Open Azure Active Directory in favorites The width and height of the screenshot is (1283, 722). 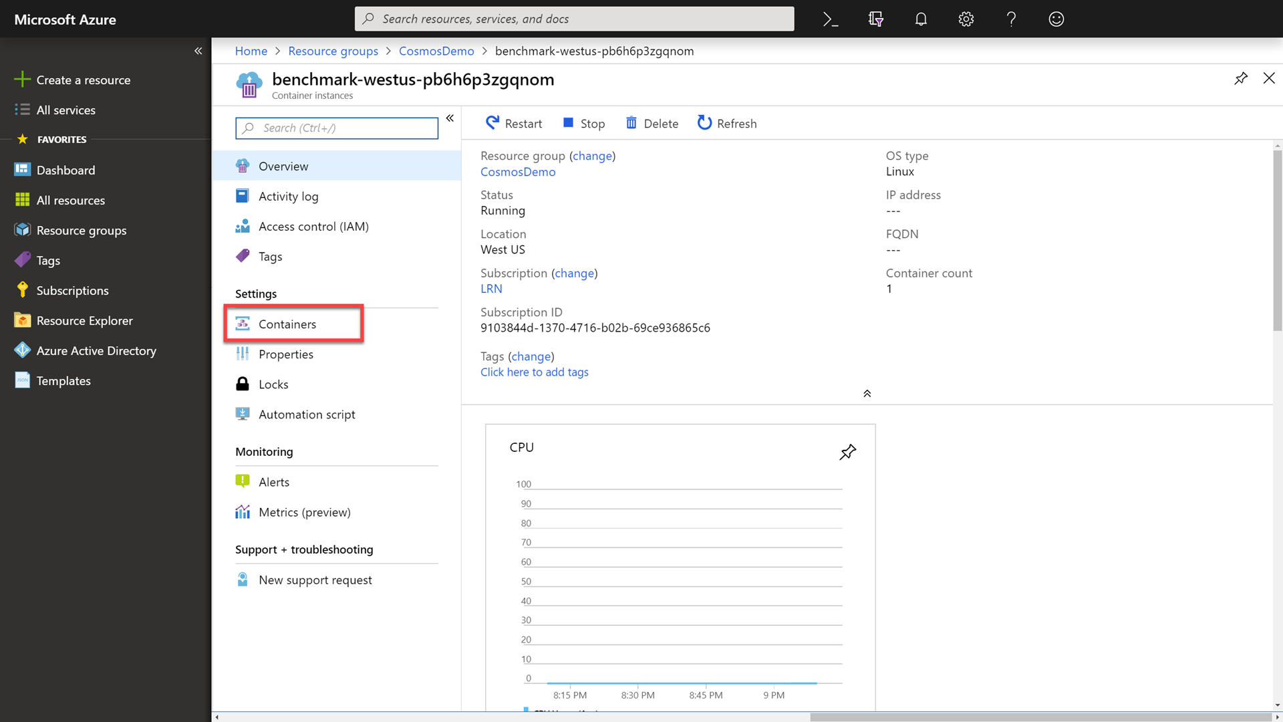click(x=96, y=351)
